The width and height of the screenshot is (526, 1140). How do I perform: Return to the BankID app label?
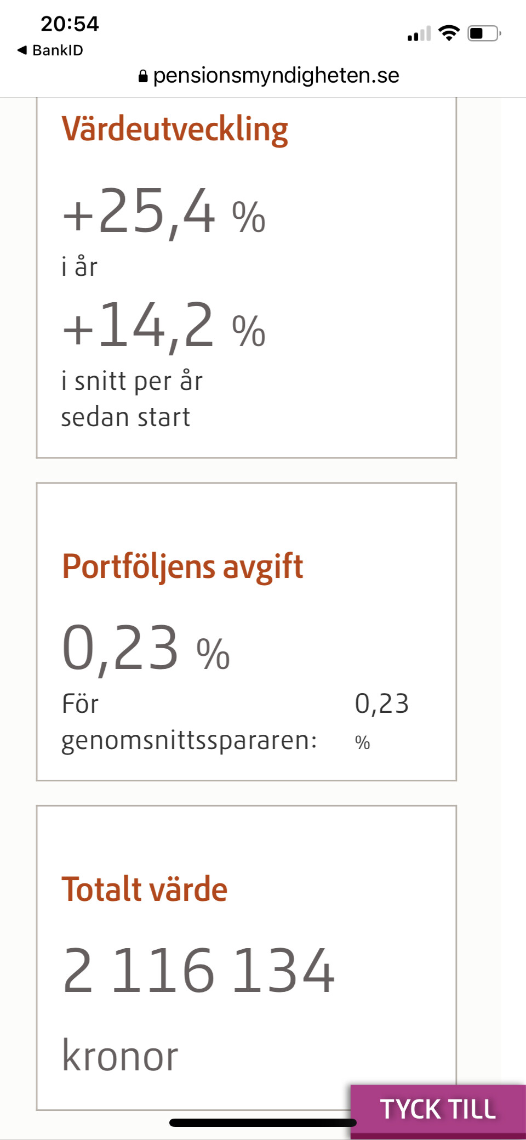tap(58, 50)
